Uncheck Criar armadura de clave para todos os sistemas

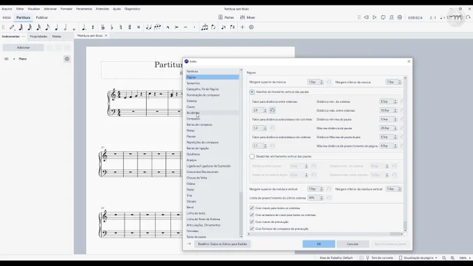pyautogui.click(x=252, y=215)
